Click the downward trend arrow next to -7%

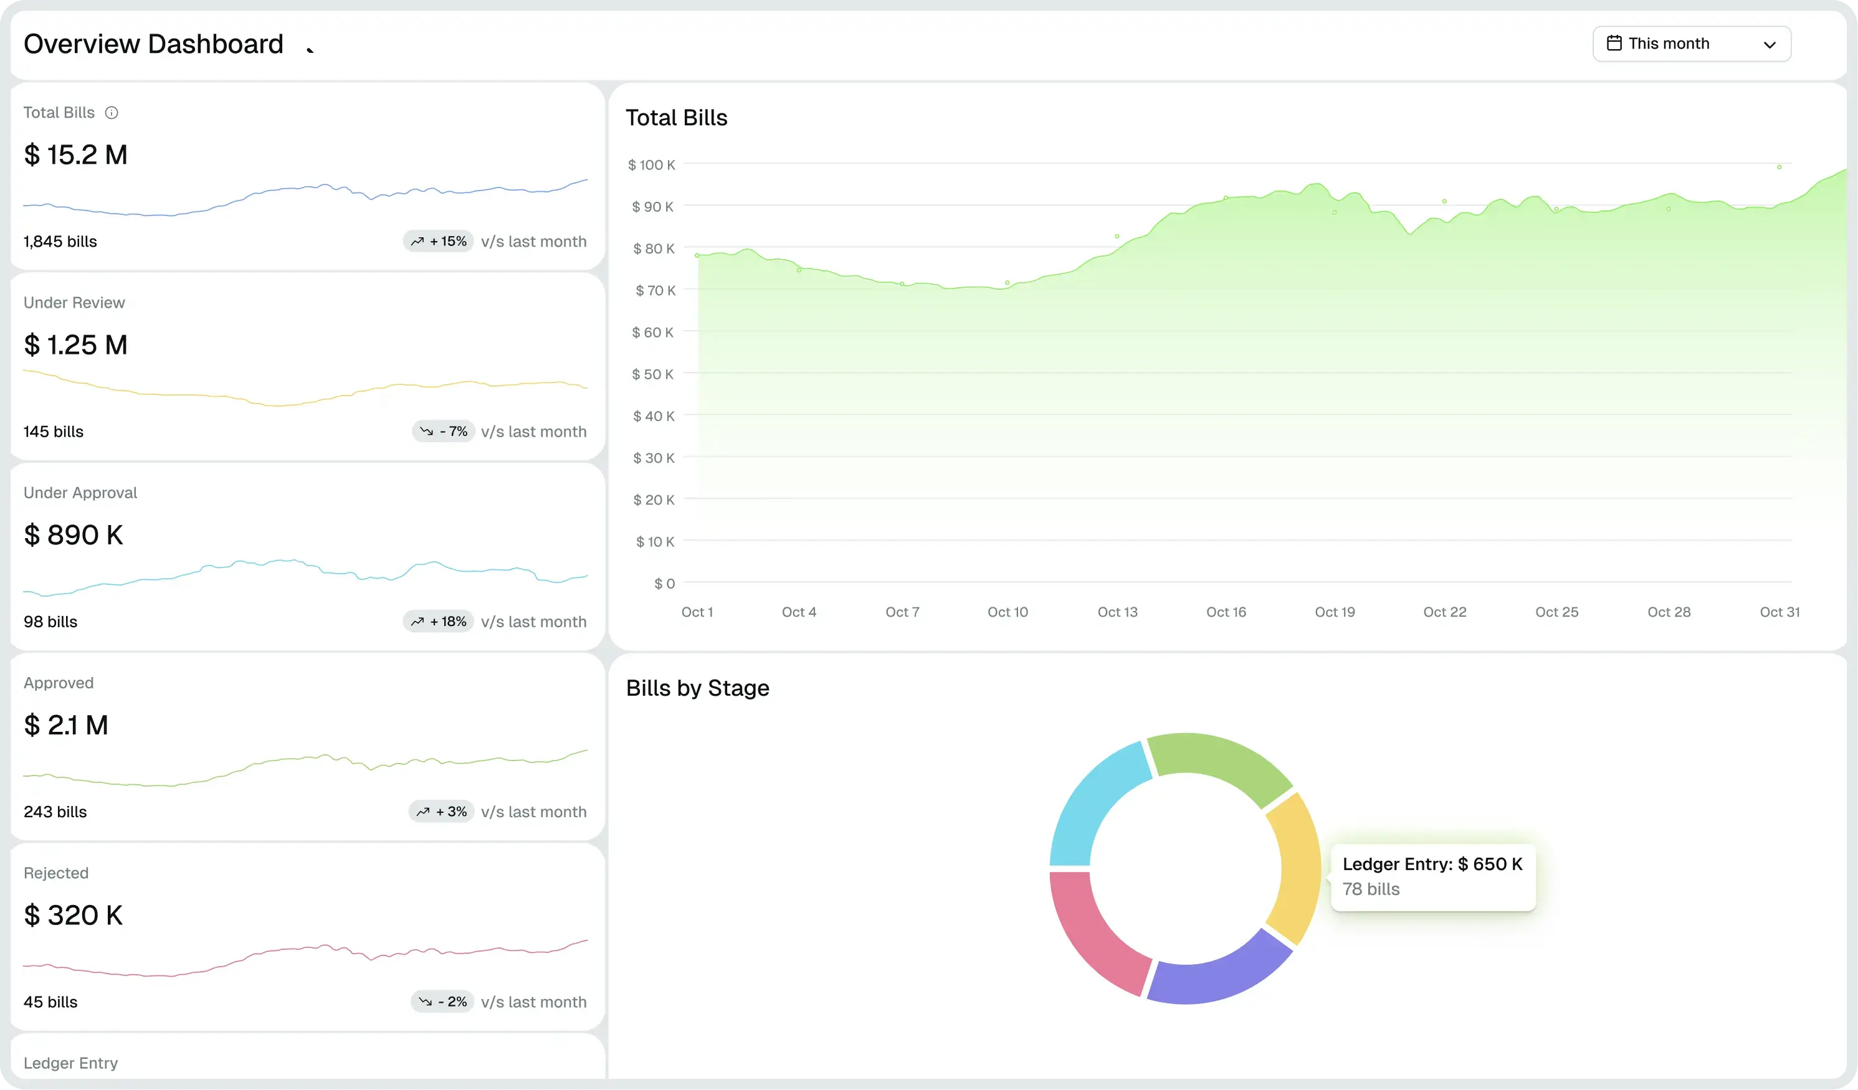426,432
